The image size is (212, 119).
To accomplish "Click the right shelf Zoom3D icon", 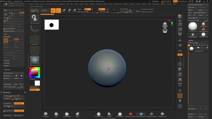I will coord(180,74).
